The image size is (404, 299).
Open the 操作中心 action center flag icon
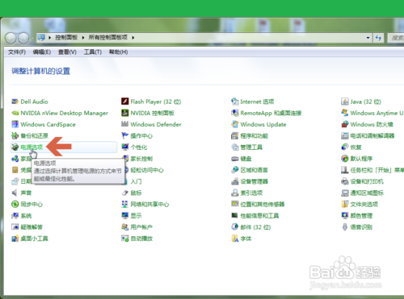pos(125,135)
